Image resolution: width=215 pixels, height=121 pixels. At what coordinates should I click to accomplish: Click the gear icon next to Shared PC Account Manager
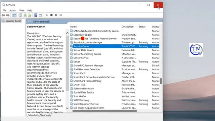72,66
